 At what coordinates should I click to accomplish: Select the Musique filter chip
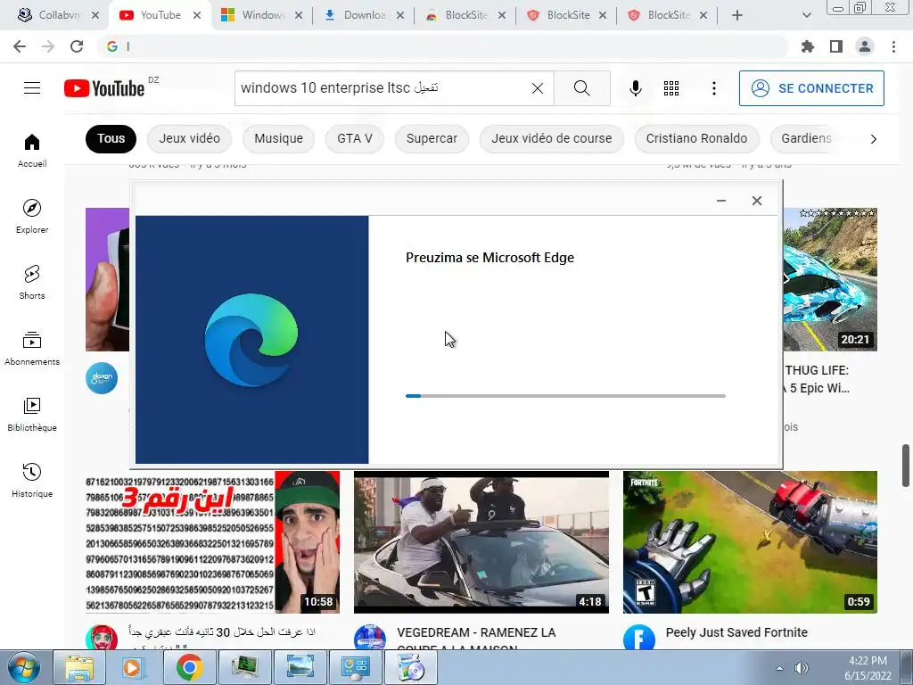pyautogui.click(x=278, y=138)
